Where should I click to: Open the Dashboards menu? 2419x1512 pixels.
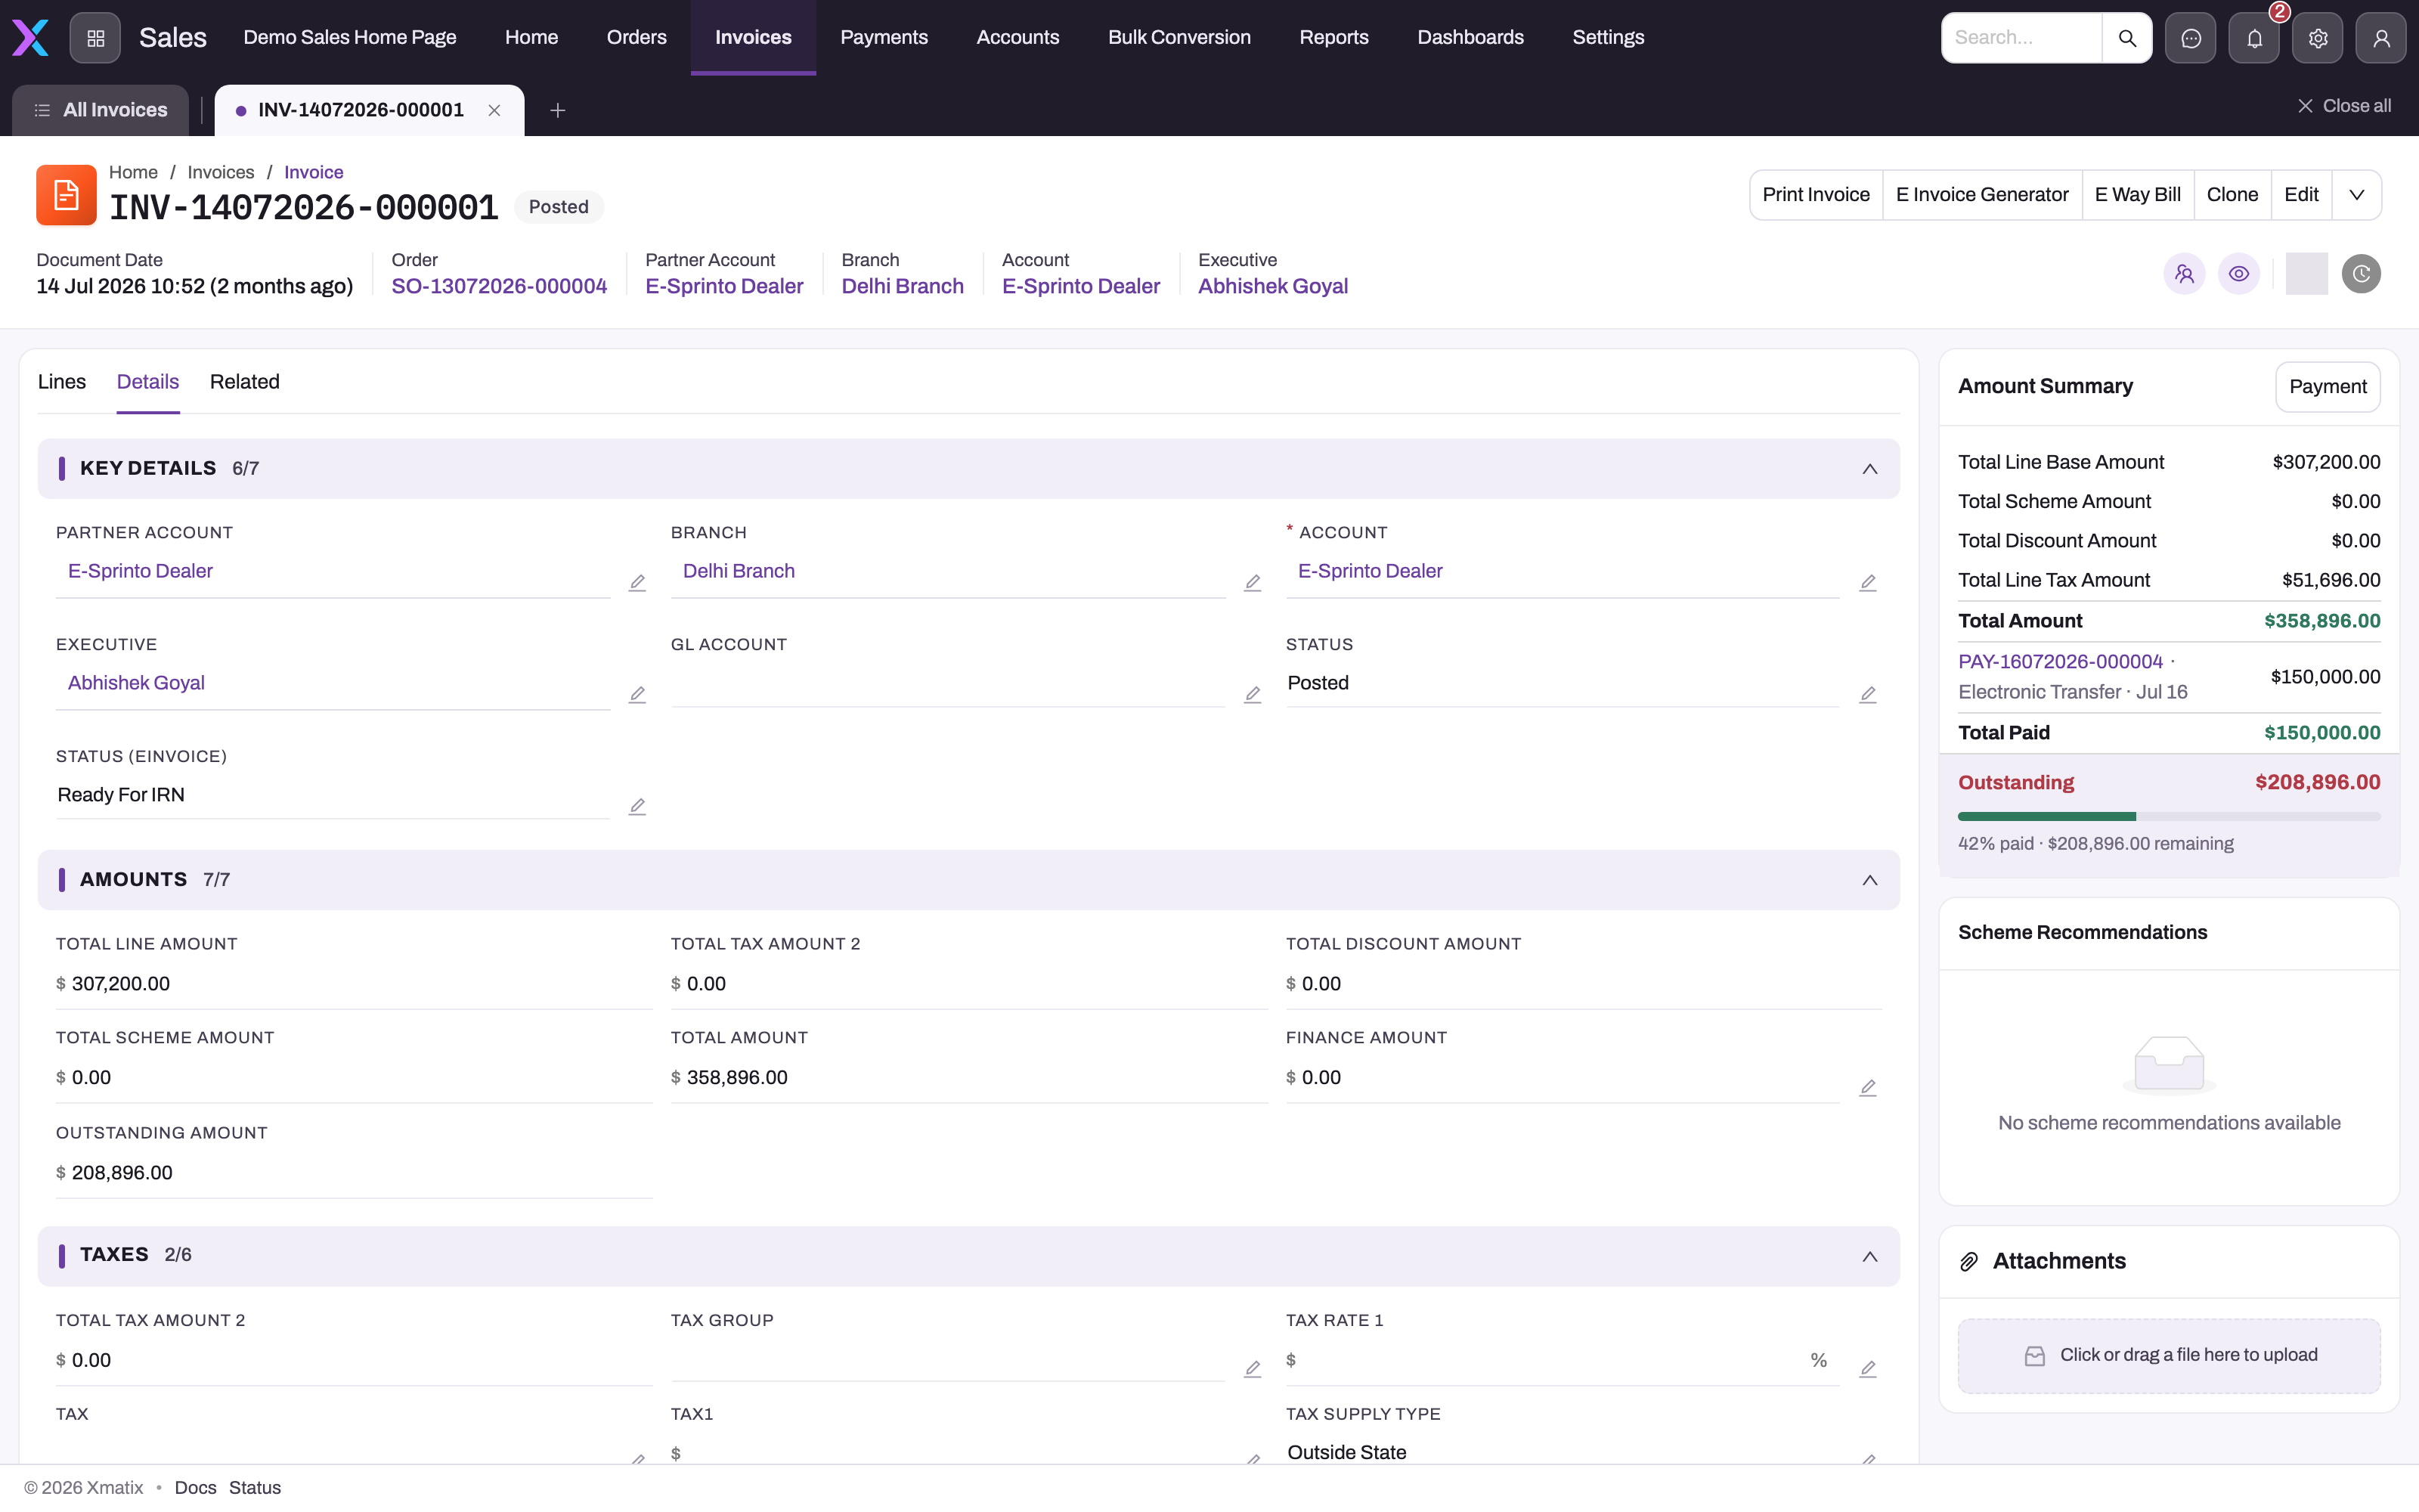1470,38
